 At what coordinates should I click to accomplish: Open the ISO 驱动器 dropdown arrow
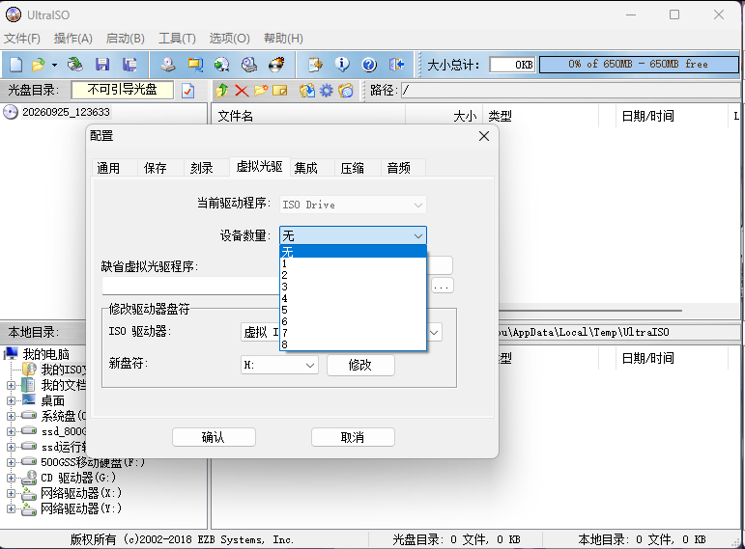(x=434, y=333)
